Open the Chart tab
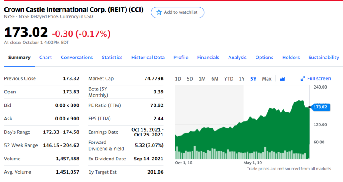 (x=46, y=58)
